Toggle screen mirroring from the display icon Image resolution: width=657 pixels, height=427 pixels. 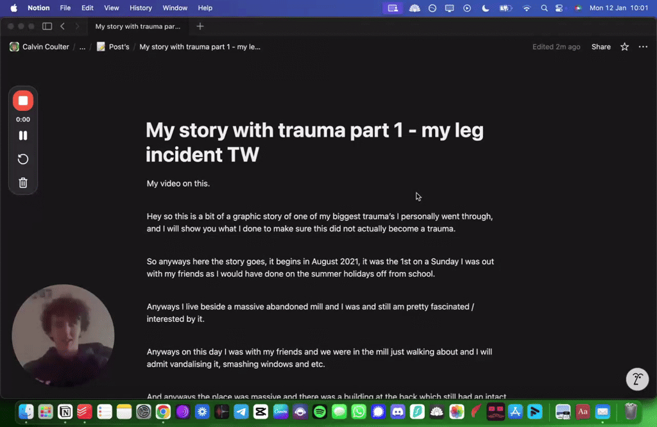(449, 8)
